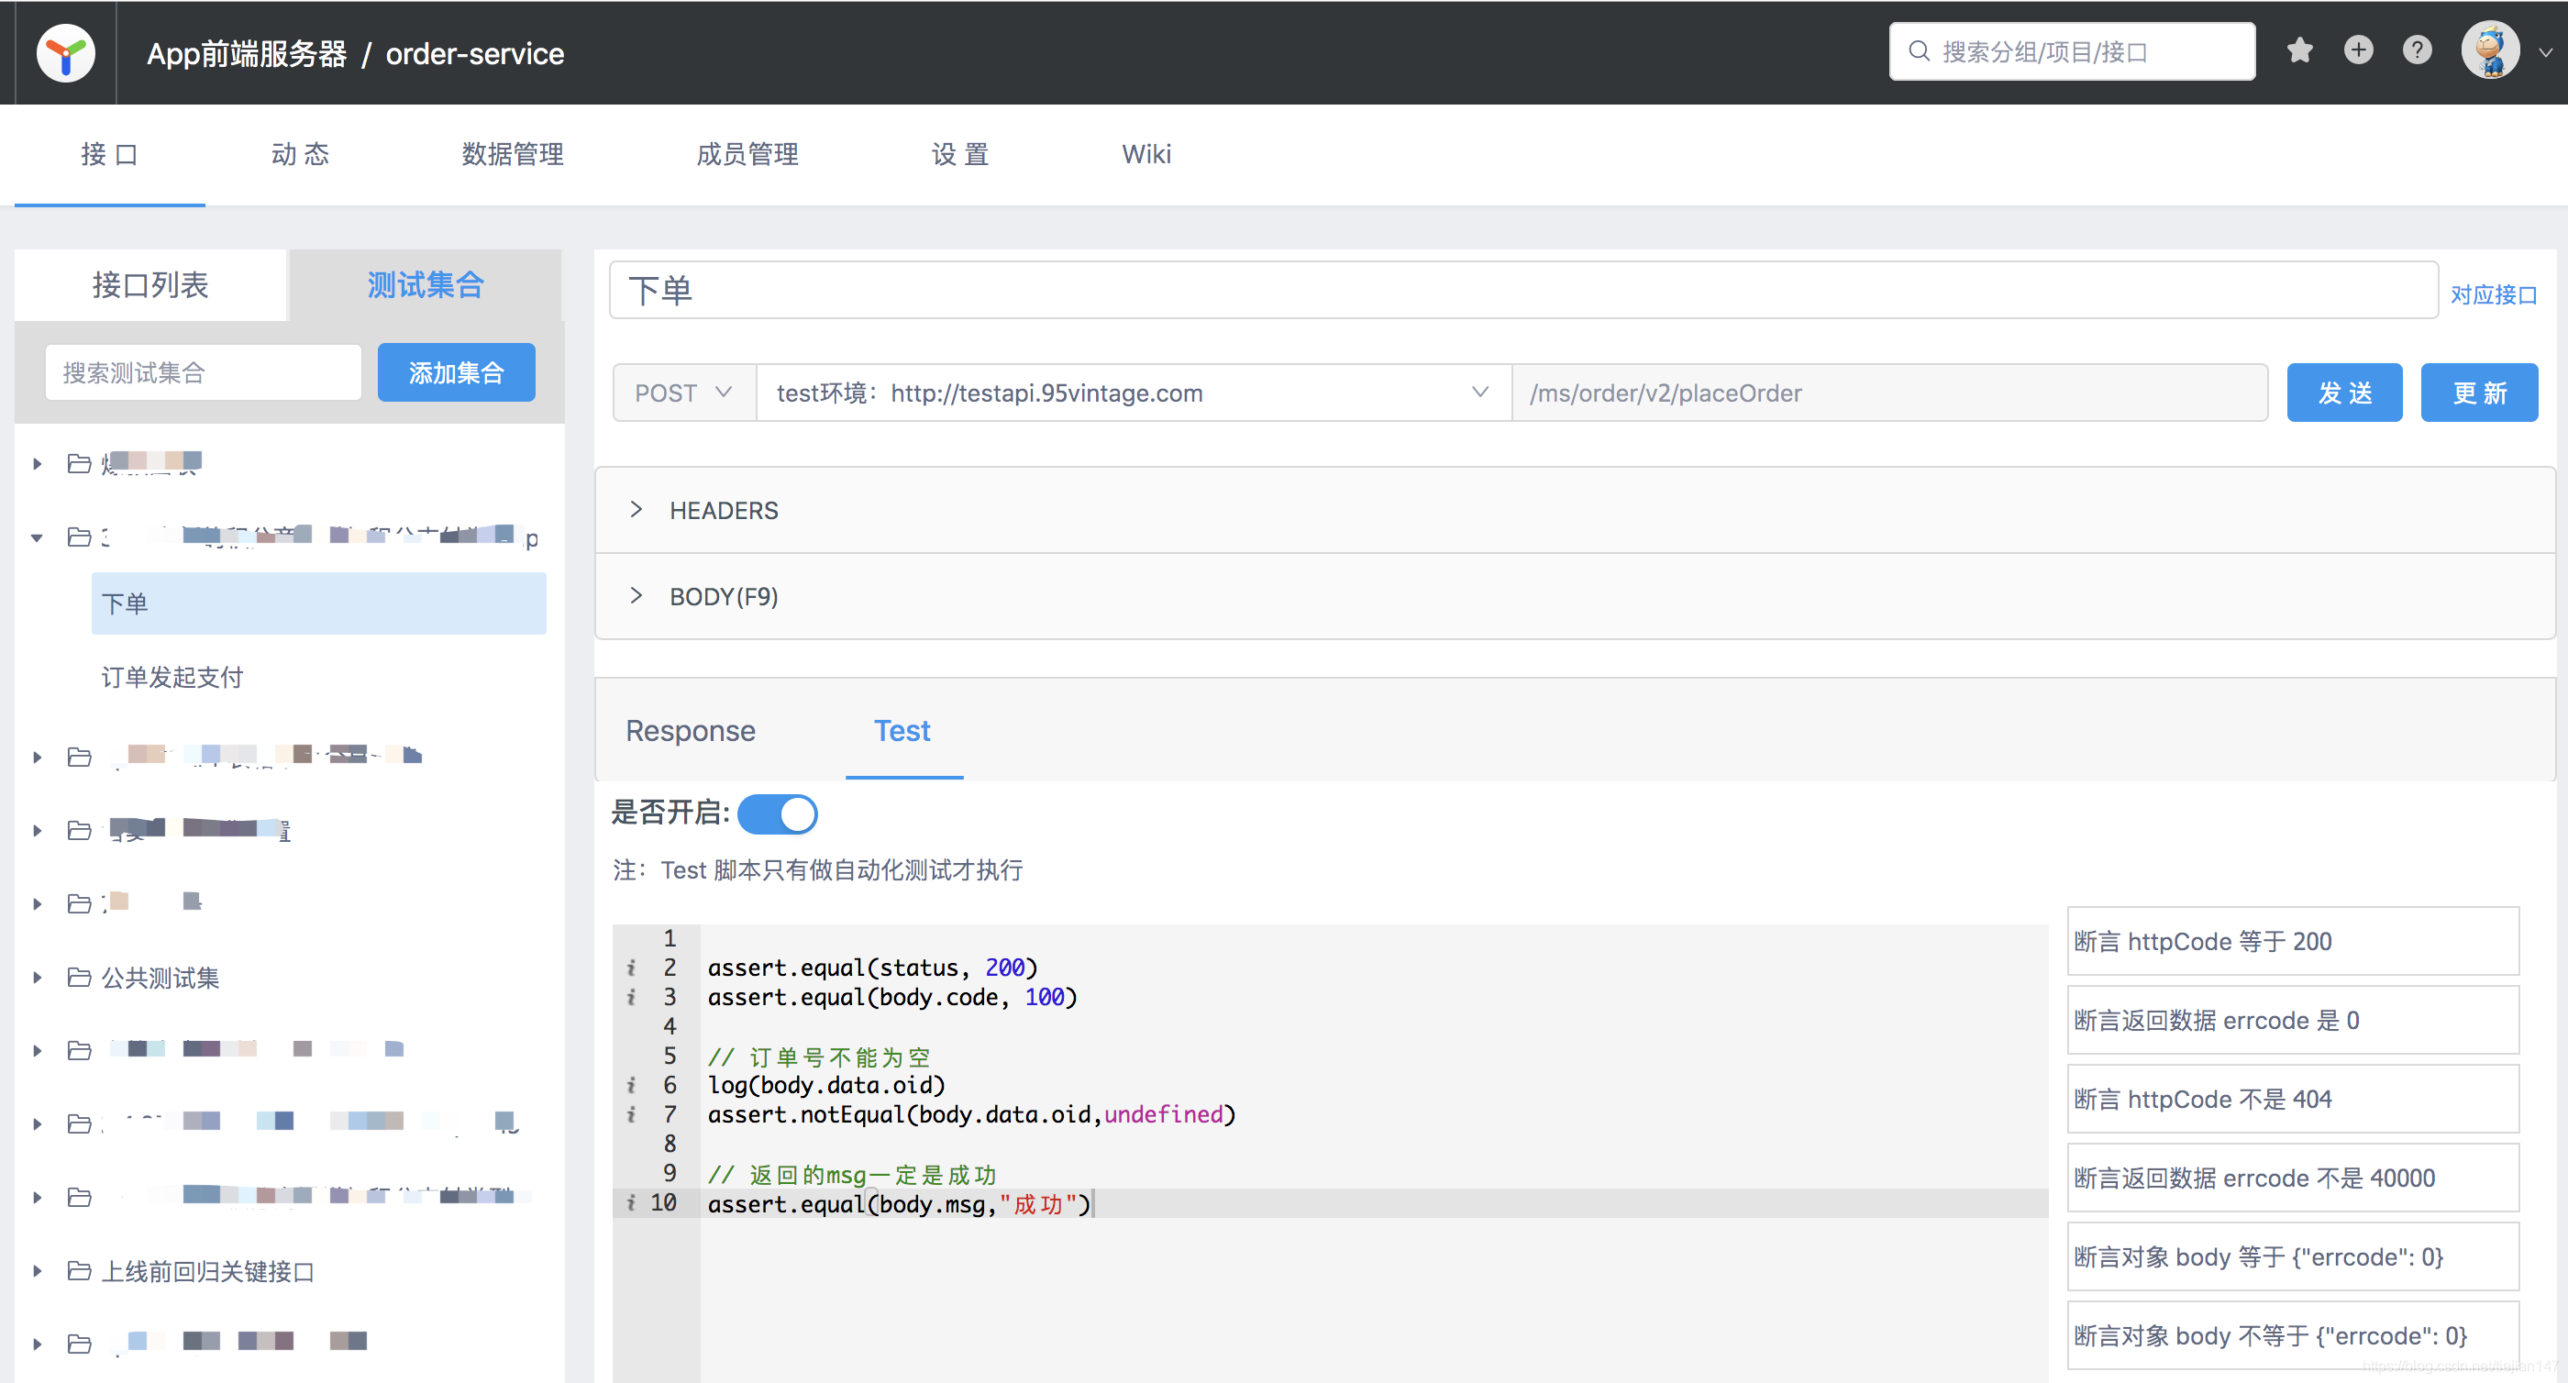Image resolution: width=2568 pixels, height=1383 pixels.
Task: Open the question mark help icon
Action: click(2417, 50)
